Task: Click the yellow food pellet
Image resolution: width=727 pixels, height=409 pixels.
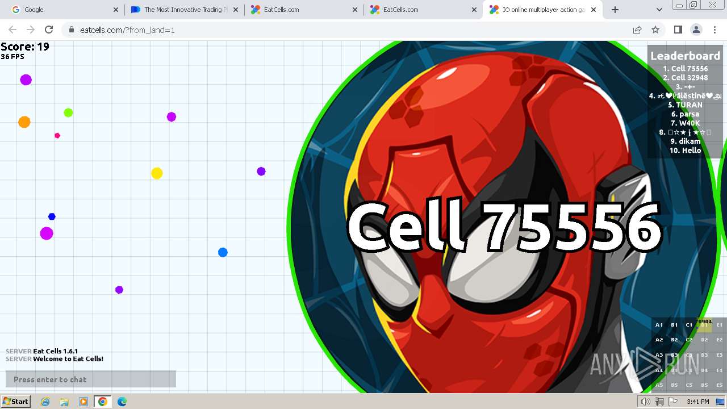Action: (157, 173)
